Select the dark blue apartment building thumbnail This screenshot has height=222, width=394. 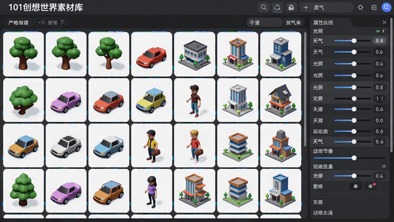(280, 54)
